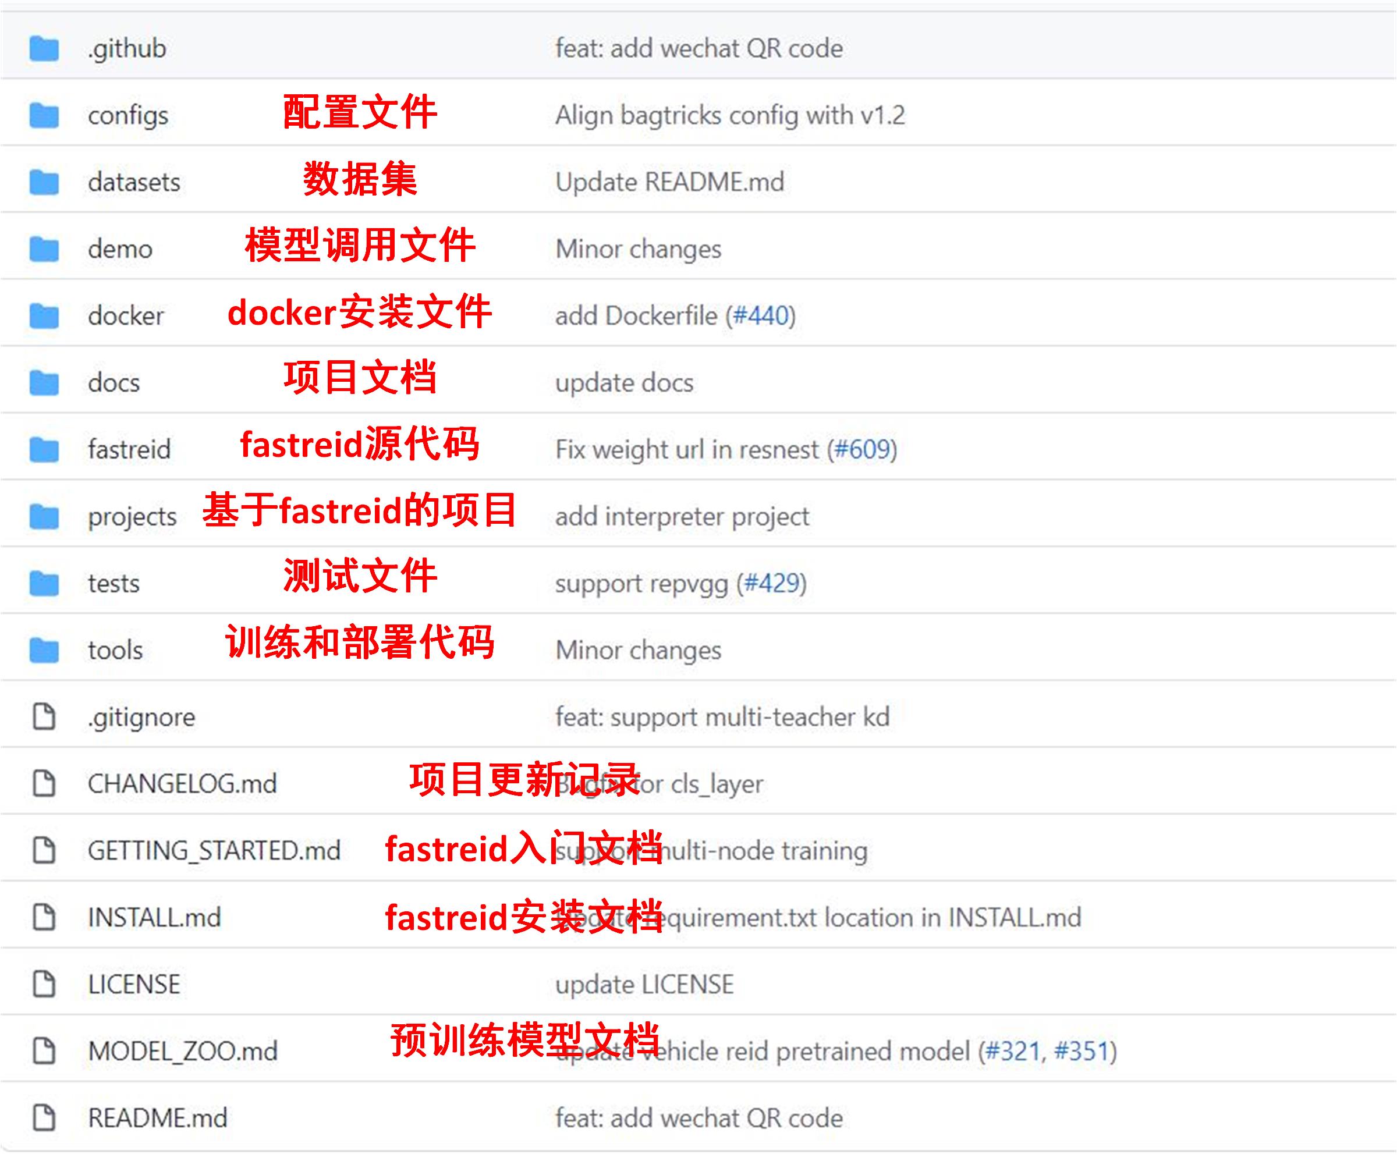Screen dimensions: 1397x1161
Task: Open issue link #321 in MODEL_ZOO row
Action: pos(1012,1051)
